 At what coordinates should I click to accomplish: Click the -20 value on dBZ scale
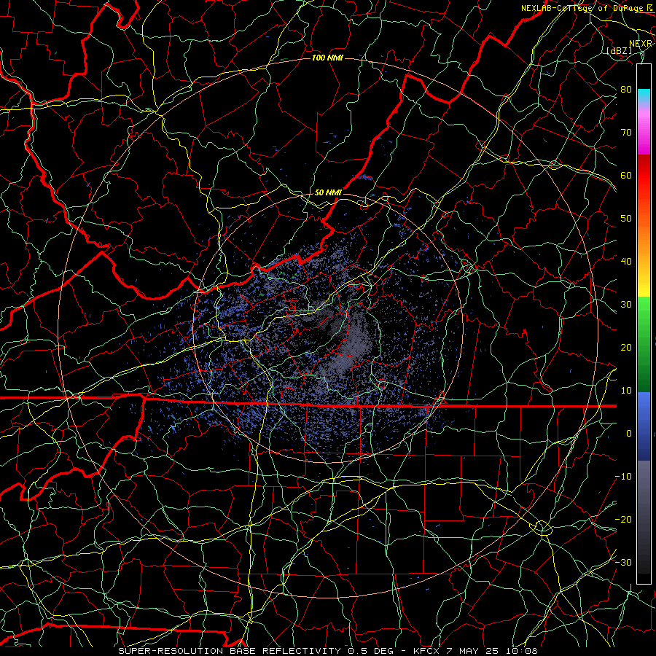(623, 519)
